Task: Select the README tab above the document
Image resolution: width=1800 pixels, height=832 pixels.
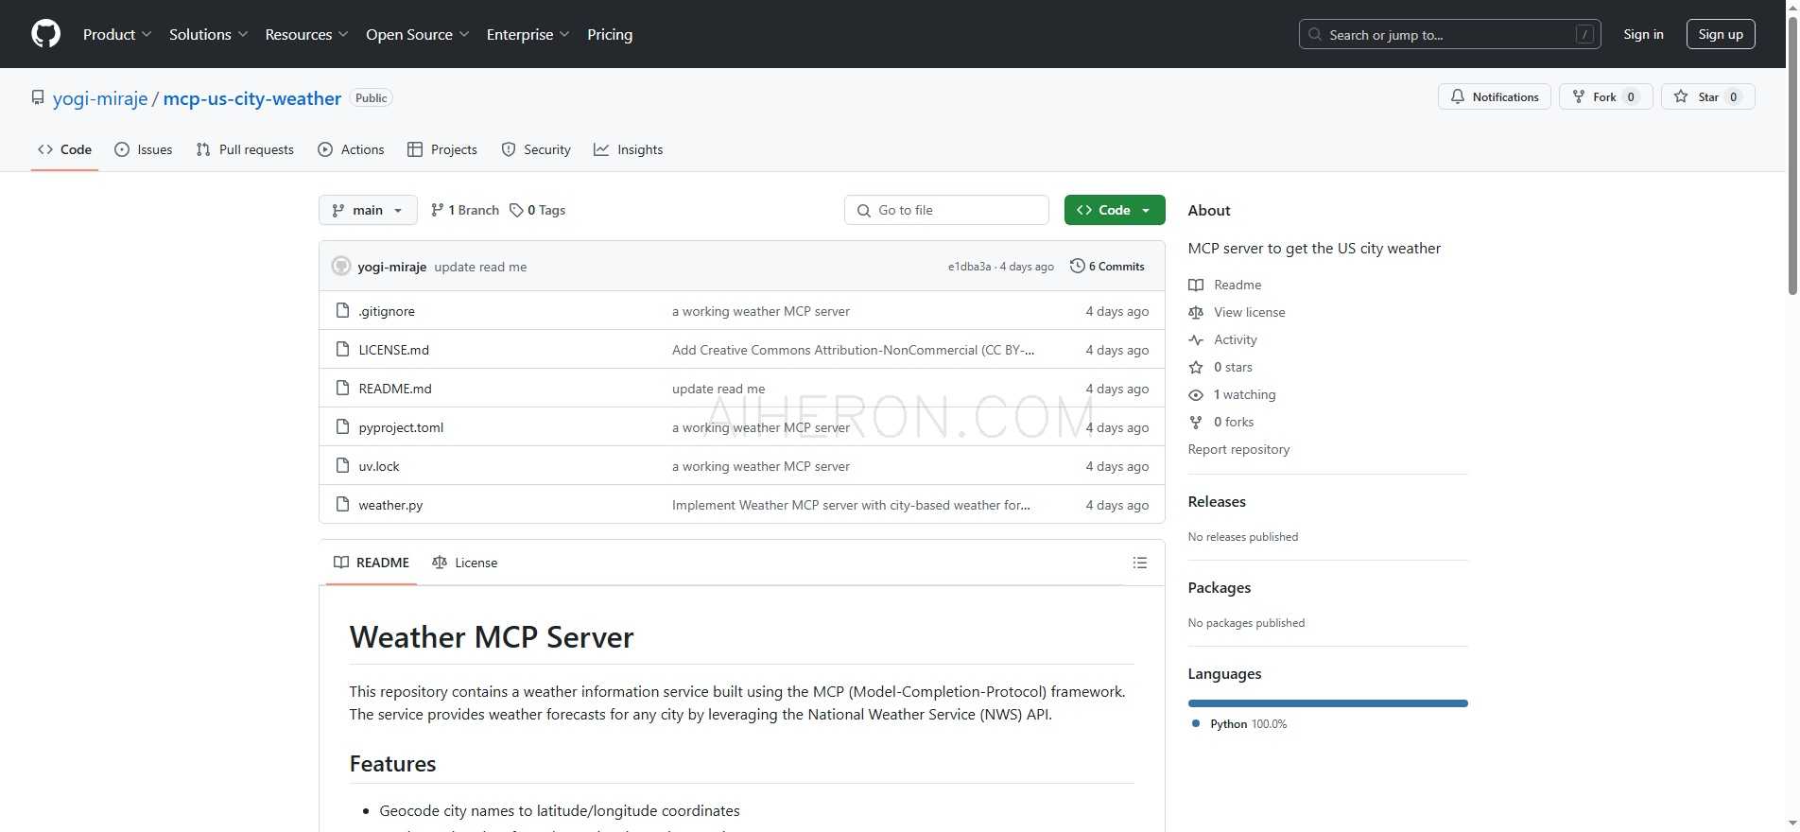Action: (372, 563)
